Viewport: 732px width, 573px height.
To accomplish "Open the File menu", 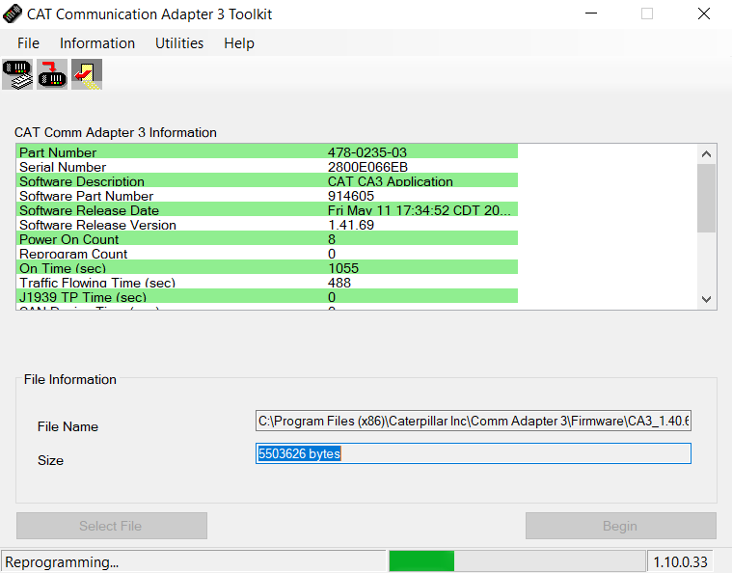I will point(28,43).
